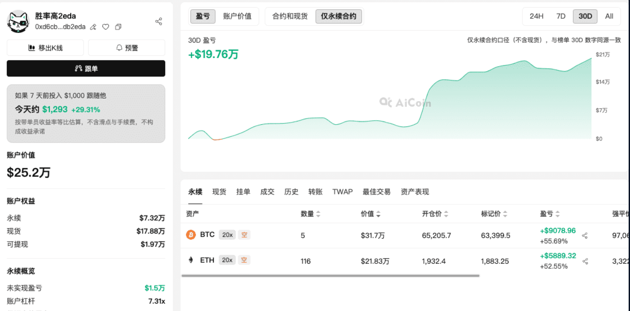Set chart range to 30D
630x311 pixels.
tap(585, 16)
